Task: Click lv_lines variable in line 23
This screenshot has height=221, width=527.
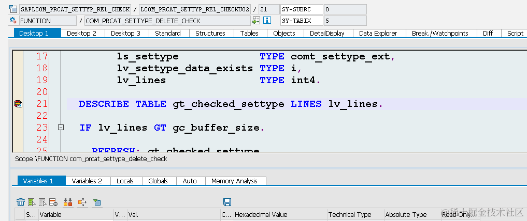Action: point(123,128)
